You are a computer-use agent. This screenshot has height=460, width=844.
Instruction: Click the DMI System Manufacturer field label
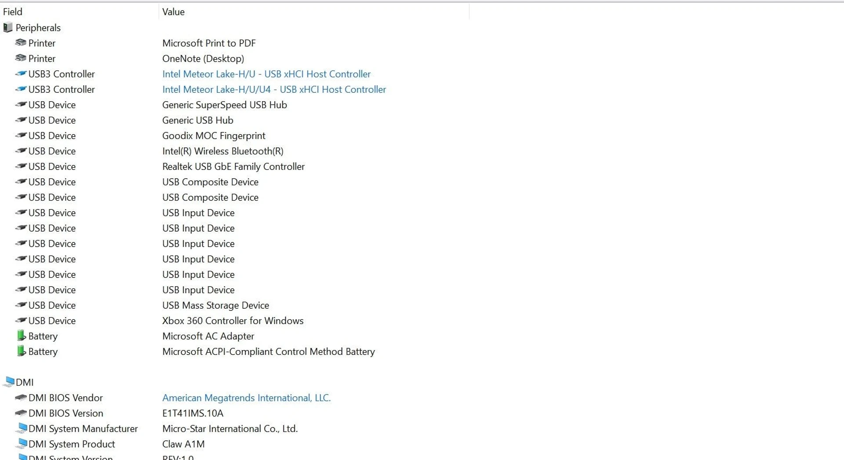(x=83, y=428)
